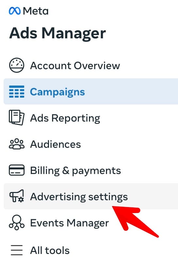Click the Billing credit card icon
The width and height of the screenshot is (178, 270).
[x=16, y=170]
